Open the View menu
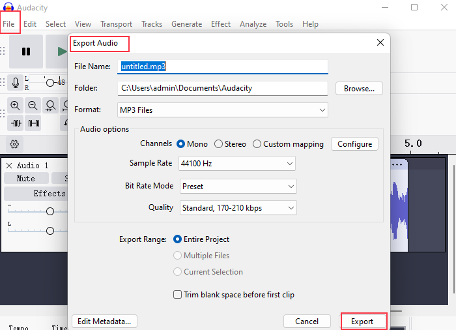Screen dimensions: 456x330 [x=83, y=24]
